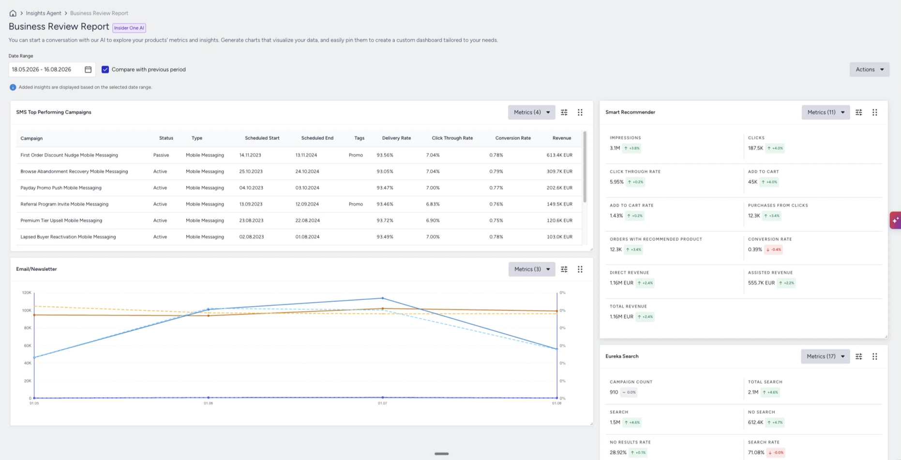Toggle Compare with previous period checkbox
901x460 pixels.
(105, 70)
